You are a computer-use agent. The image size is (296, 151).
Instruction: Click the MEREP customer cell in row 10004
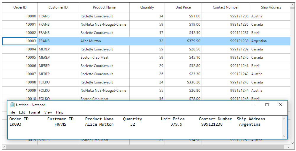point(58,49)
